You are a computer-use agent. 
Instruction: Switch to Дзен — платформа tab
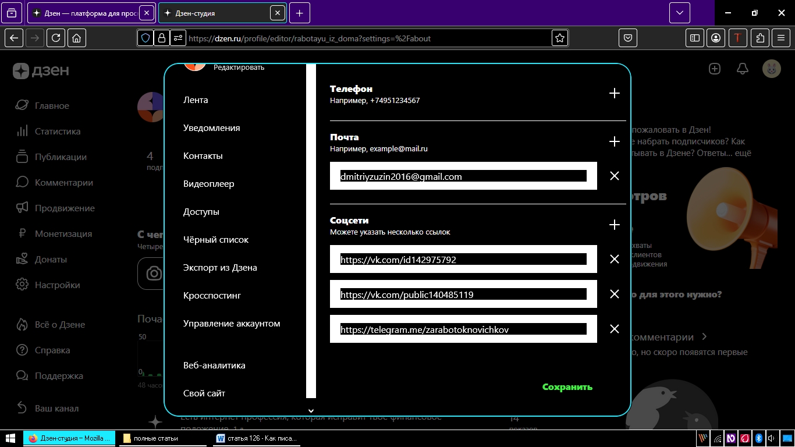tap(91, 13)
